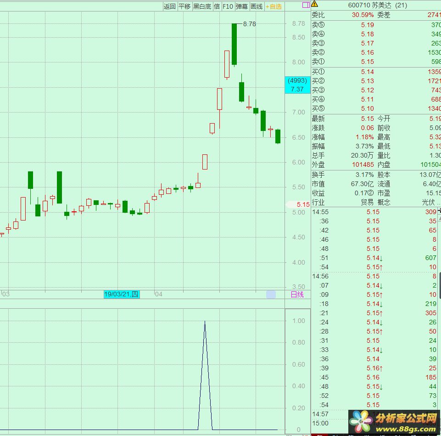
Task: Click the 最低 label
Action: click(x=384, y=146)
